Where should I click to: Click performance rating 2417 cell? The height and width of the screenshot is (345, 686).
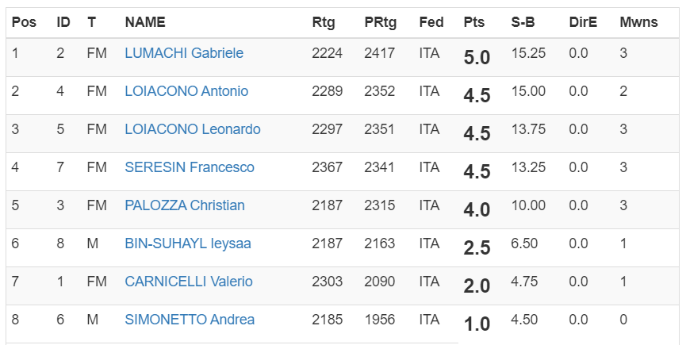pos(379,53)
